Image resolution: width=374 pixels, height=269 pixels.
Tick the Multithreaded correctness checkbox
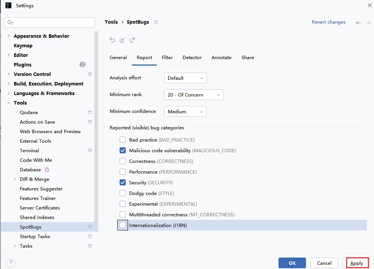[123, 214]
